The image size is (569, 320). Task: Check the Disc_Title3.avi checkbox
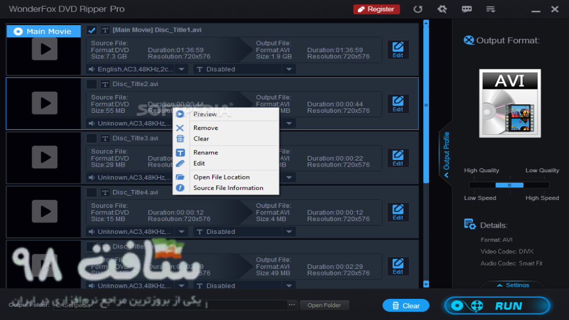tap(92, 138)
